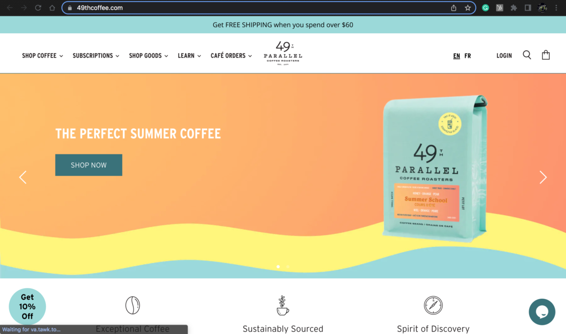566x334 pixels.
Task: Click the Shop Now button
Action: pyautogui.click(x=89, y=165)
